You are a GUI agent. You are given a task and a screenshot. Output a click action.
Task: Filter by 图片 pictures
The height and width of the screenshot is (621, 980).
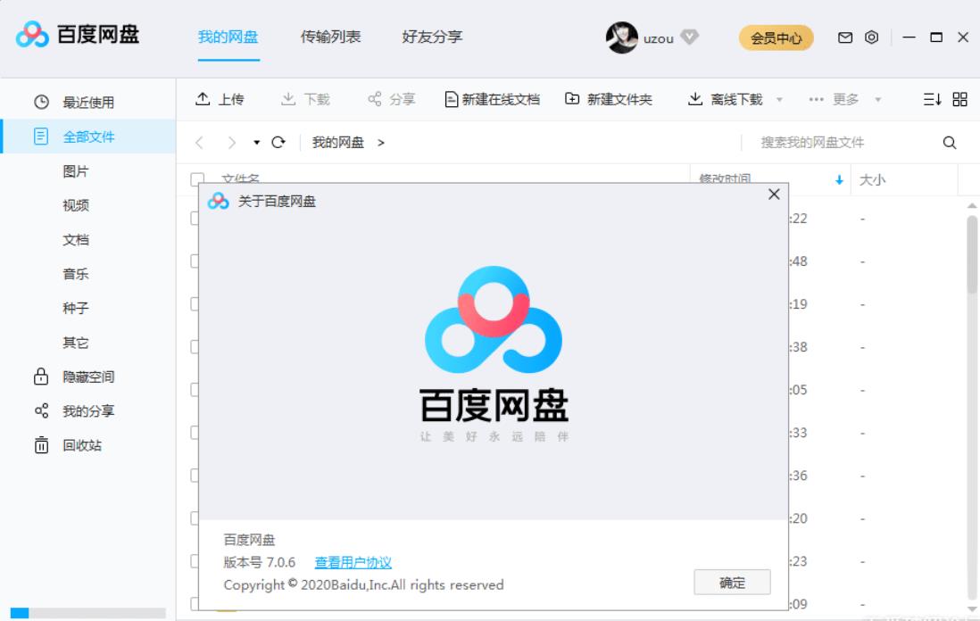click(x=76, y=171)
